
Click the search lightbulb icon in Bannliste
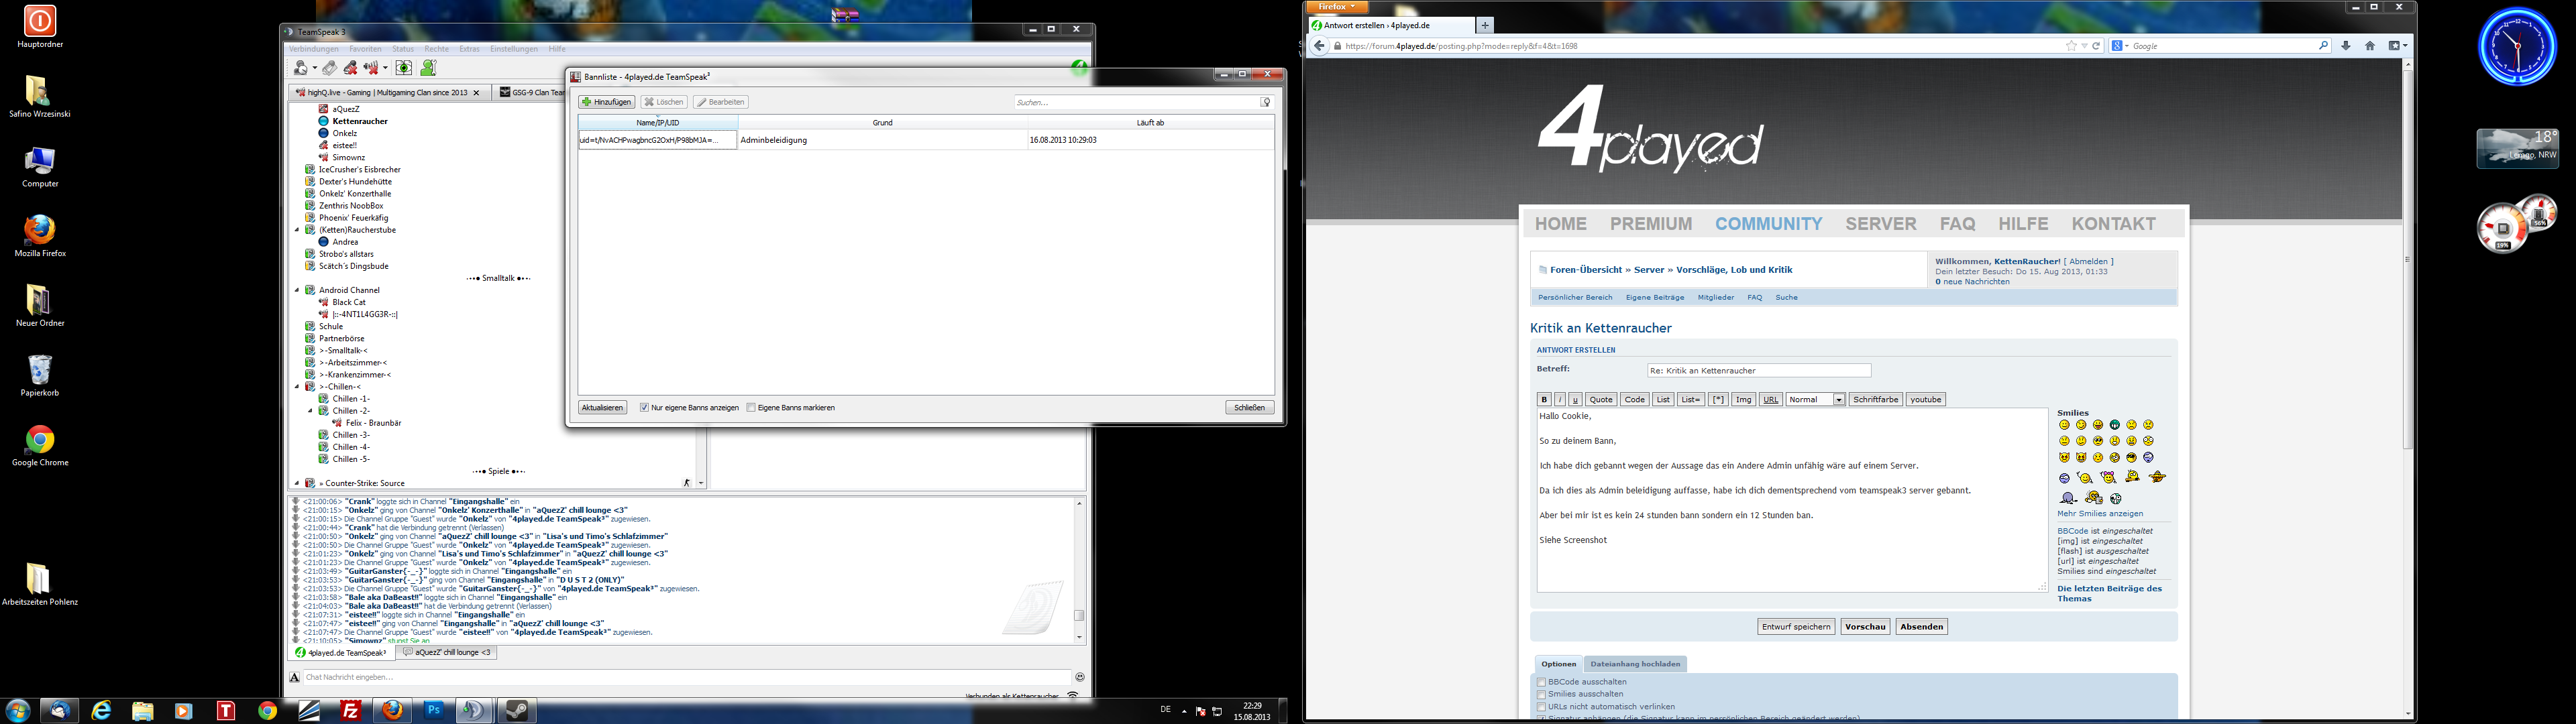(1266, 102)
